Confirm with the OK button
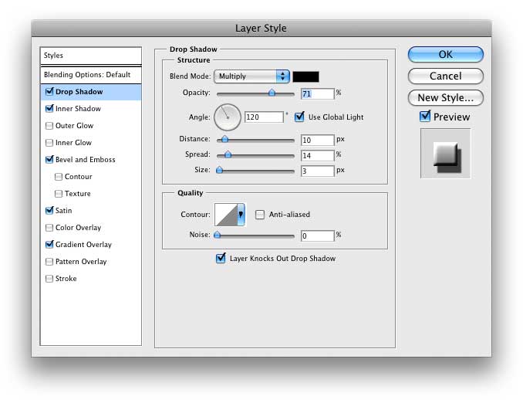Screen dimensions: 523x400 tap(446, 54)
